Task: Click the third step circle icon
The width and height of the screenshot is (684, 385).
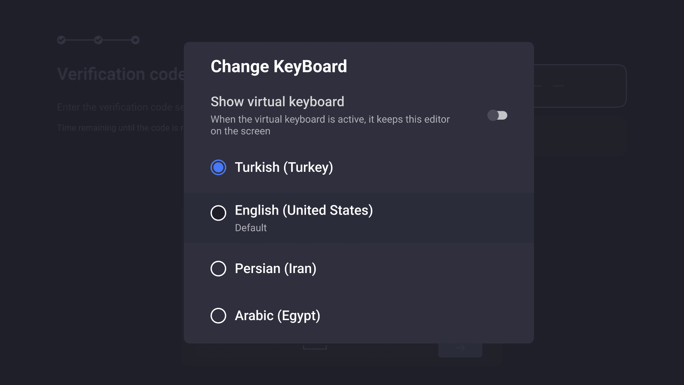Action: 135,40
